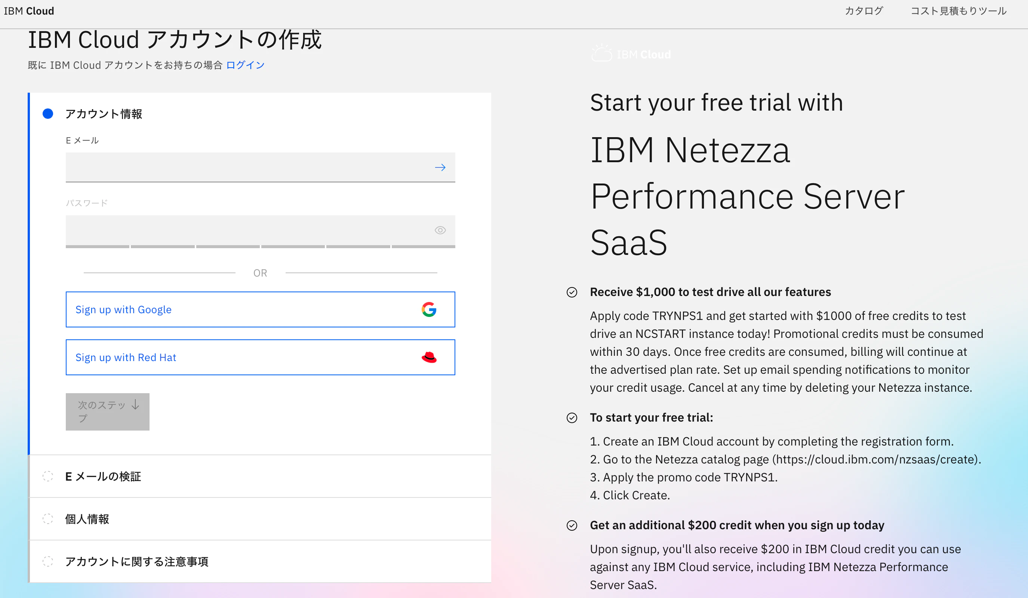Click the Eメール field label
The width and height of the screenshot is (1028, 598).
[82, 140]
